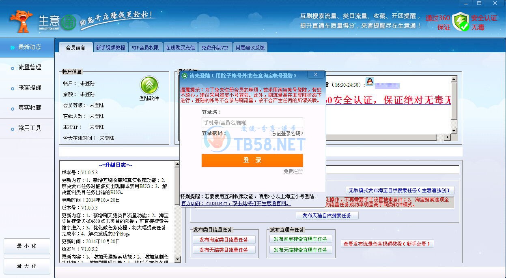506x278 pixels.
Task: Open 来客提醒 in the sidebar
Action: (27, 88)
